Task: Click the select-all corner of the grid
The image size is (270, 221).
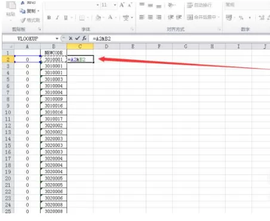Action: coord(8,47)
